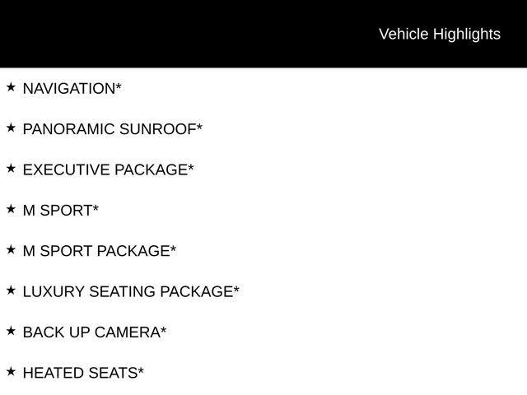Choose the M SPORT PACKAGE entry
The height and width of the screenshot is (395, 527).
click(100, 251)
